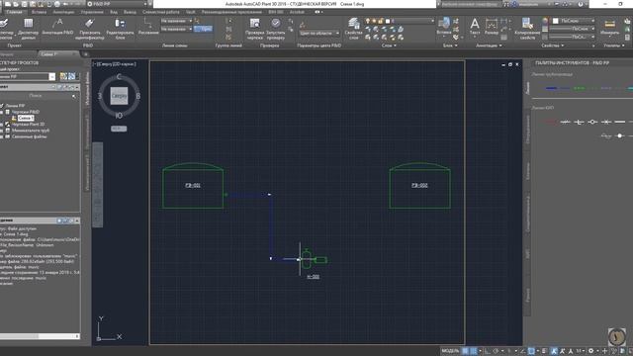Open the Совместная работа tab
This screenshot has width=633, height=356.
click(x=160, y=12)
